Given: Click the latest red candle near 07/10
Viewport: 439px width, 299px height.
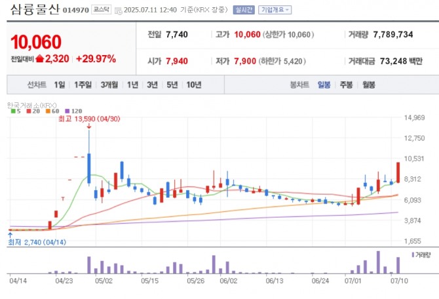Looking at the screenshot, I should pyautogui.click(x=398, y=172).
